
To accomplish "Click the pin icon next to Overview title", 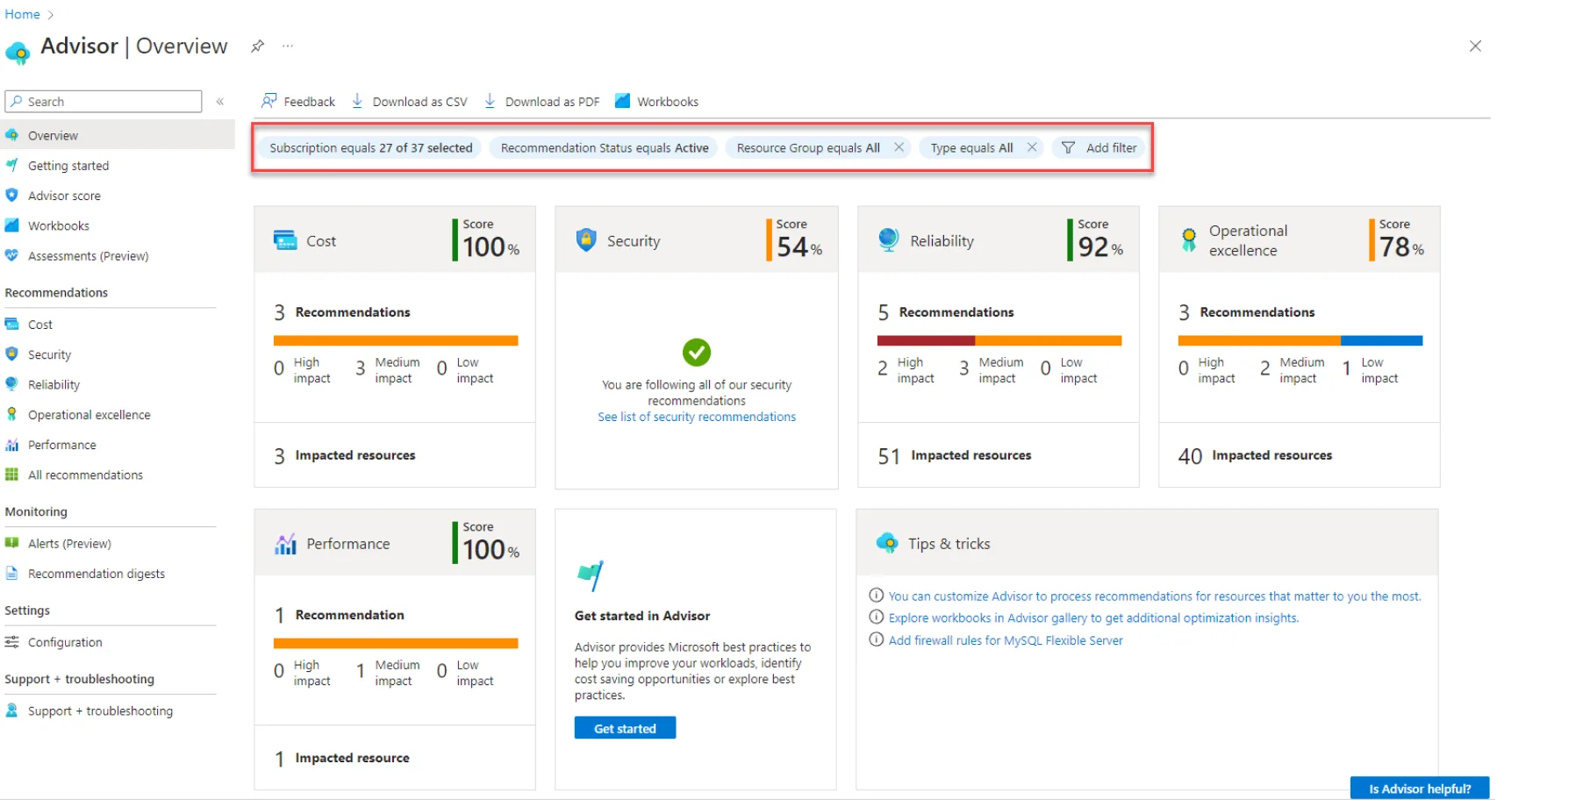I will pyautogui.click(x=257, y=46).
